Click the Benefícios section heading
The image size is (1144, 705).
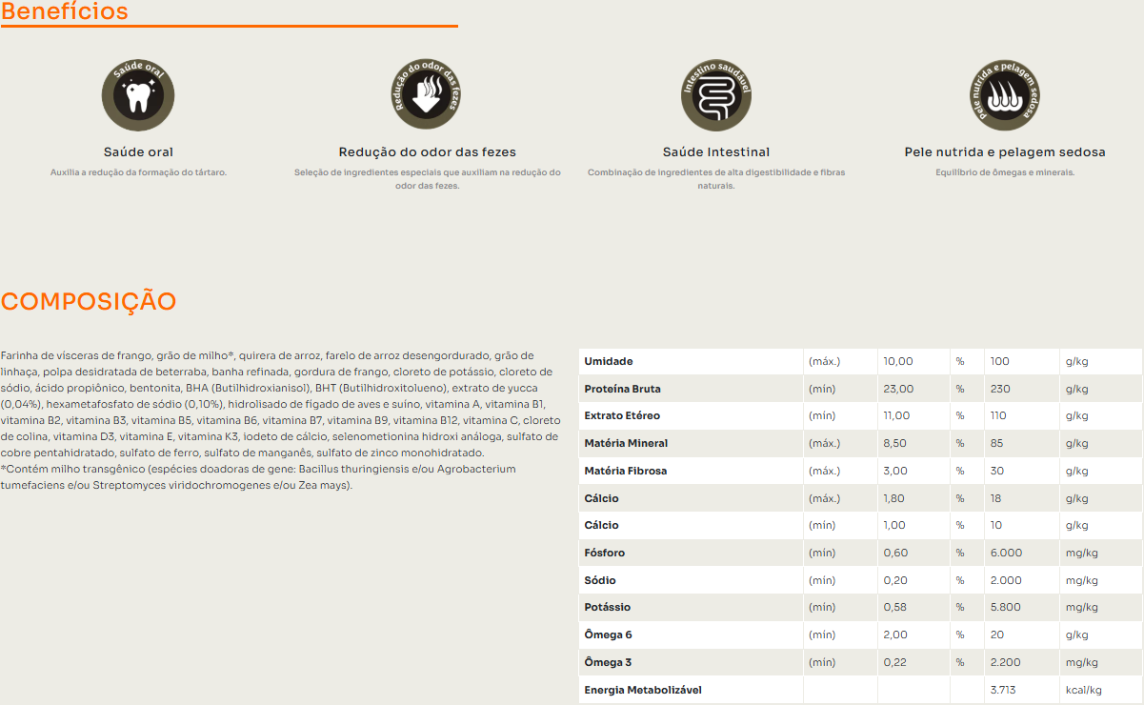[65, 12]
